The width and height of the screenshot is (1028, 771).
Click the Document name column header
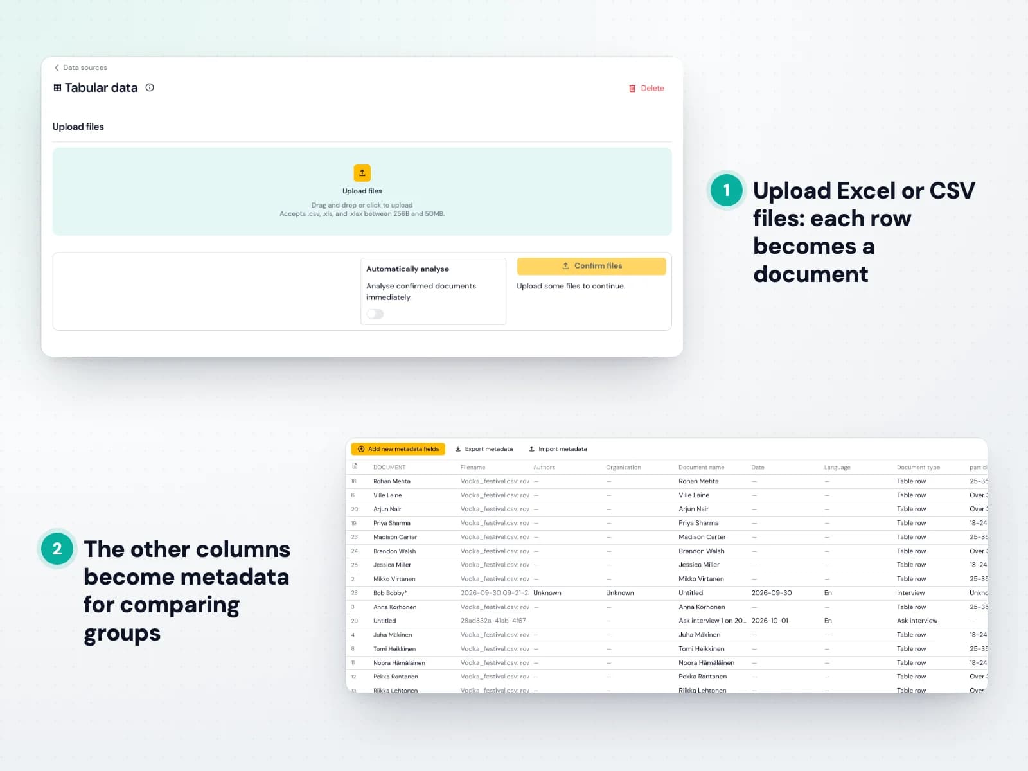tap(702, 467)
